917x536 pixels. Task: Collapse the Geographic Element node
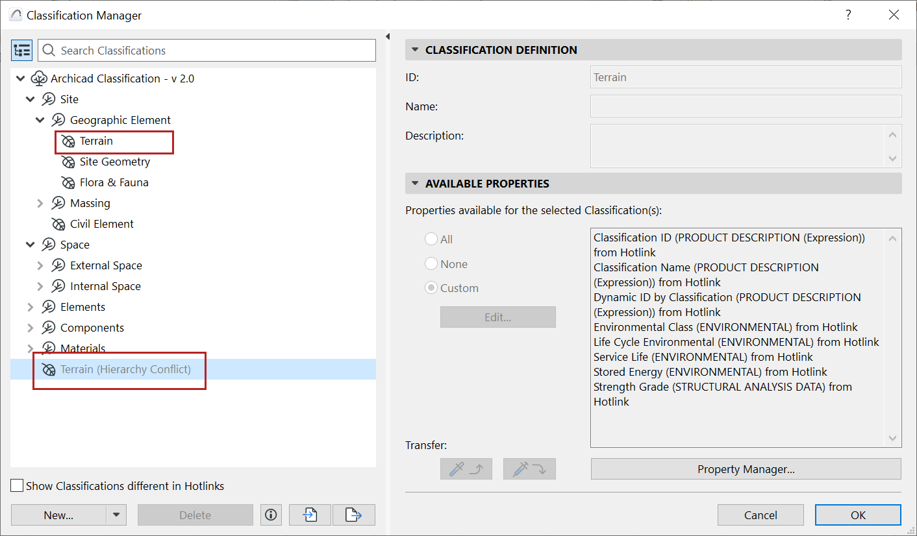pos(40,120)
